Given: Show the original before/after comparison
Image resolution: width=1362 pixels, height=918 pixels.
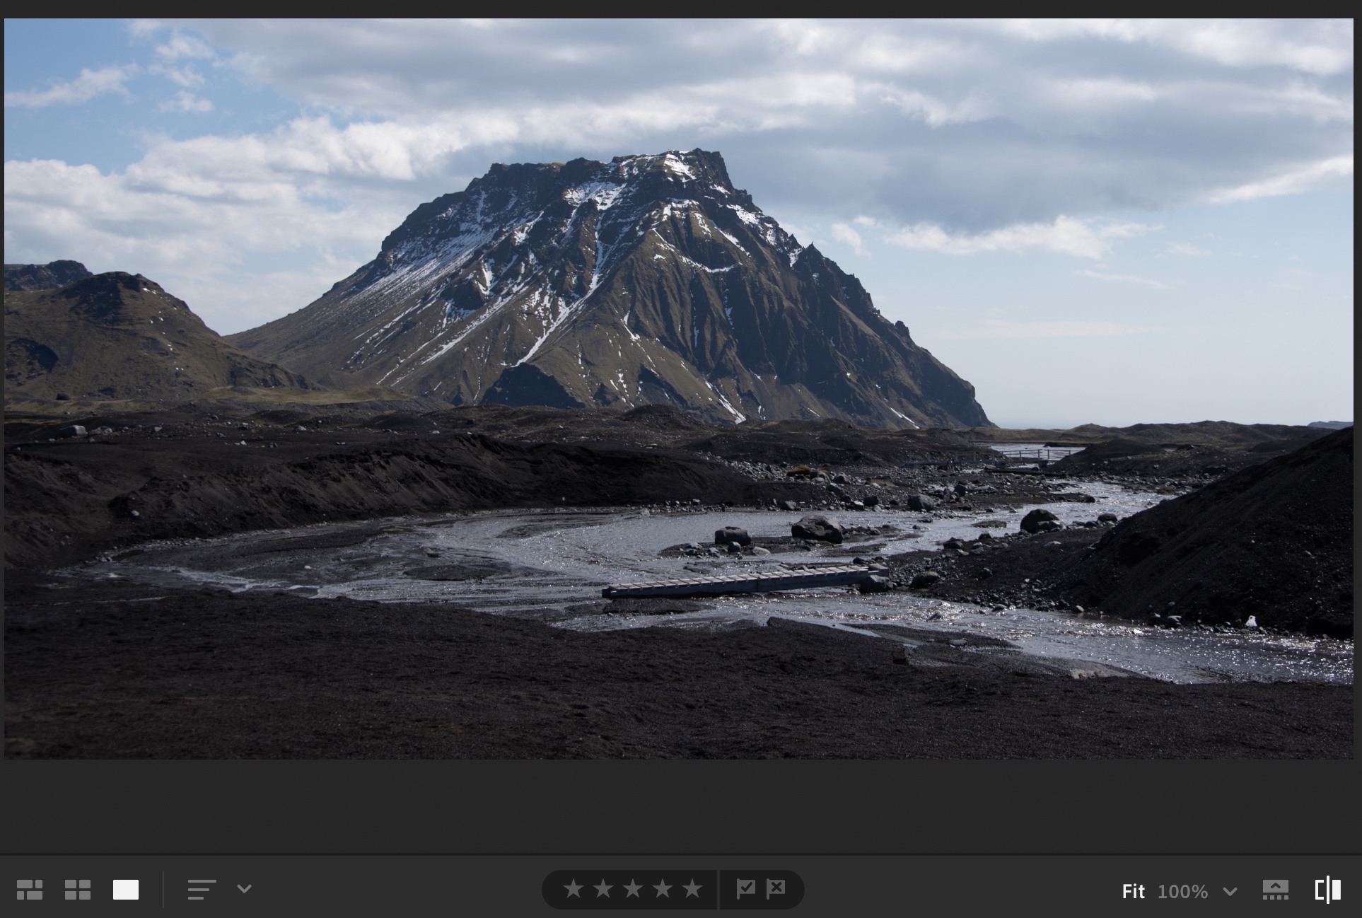Looking at the screenshot, I should 1327,890.
